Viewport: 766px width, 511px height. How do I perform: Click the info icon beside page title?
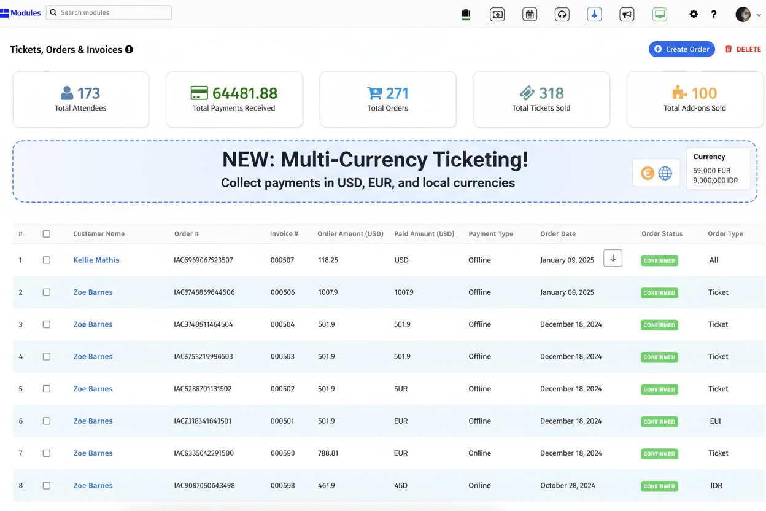tap(129, 50)
